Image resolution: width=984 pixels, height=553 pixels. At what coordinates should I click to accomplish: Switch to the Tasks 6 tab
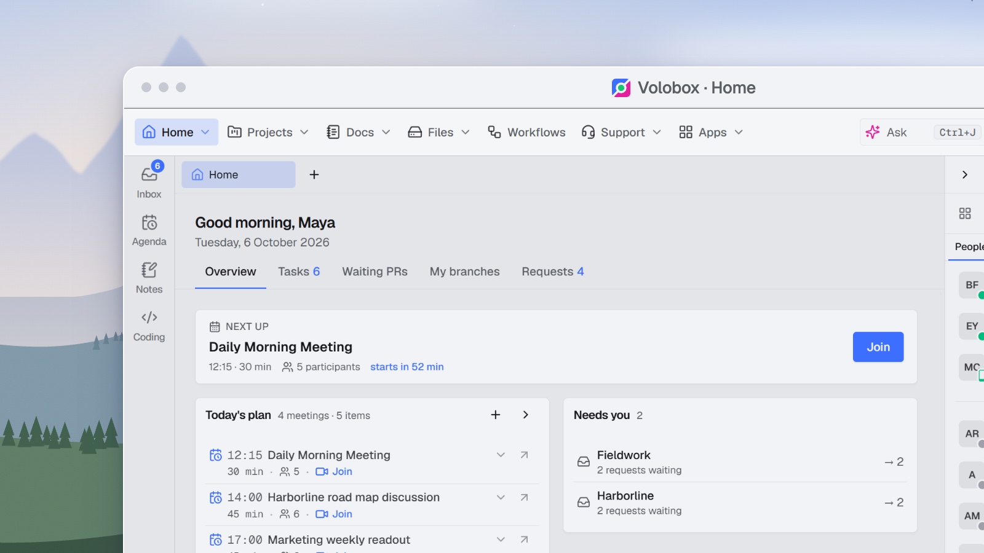click(x=299, y=272)
